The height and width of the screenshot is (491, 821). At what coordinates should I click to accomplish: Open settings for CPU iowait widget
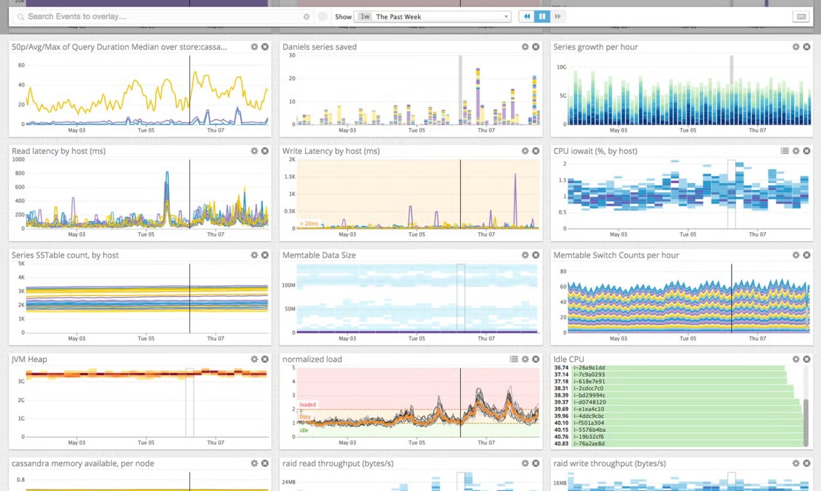click(x=796, y=151)
